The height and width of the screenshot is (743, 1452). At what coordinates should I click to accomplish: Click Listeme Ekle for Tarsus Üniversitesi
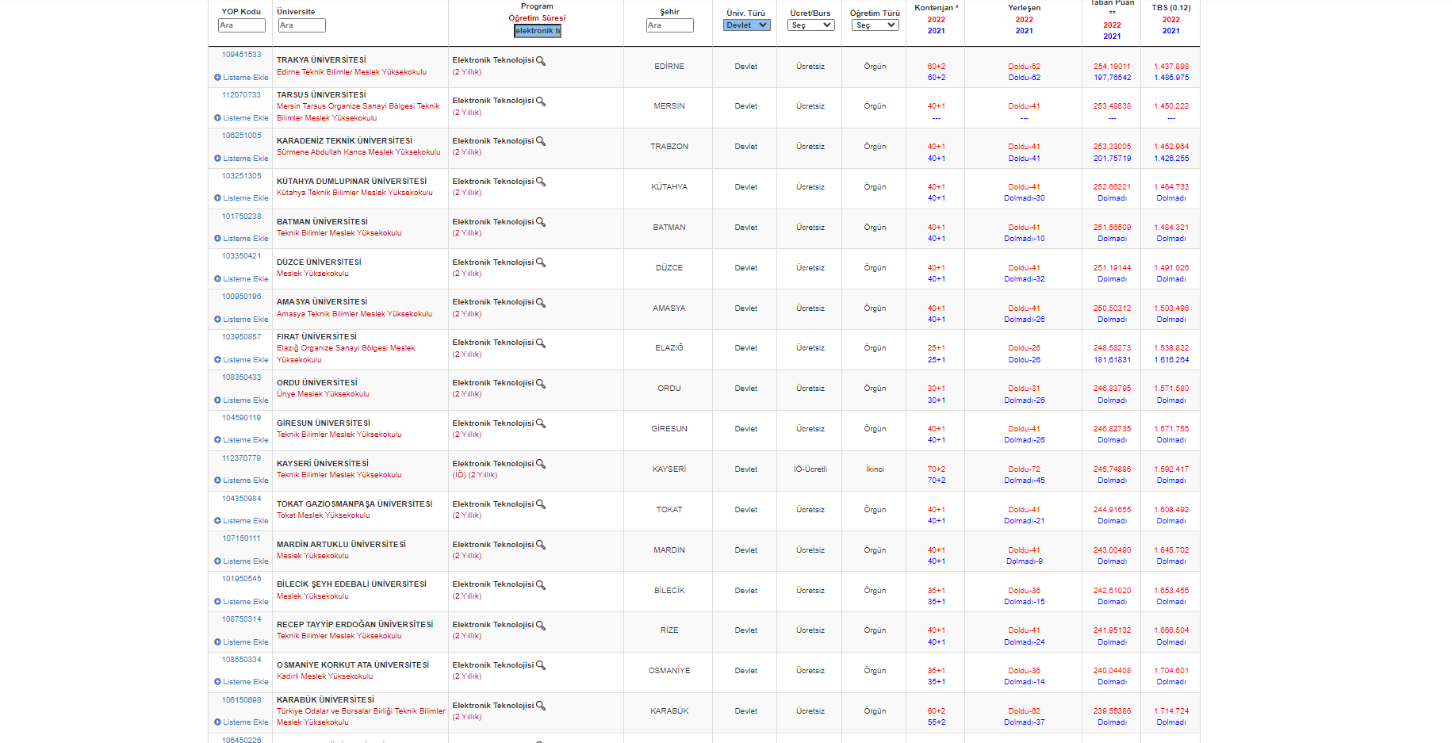(x=241, y=118)
